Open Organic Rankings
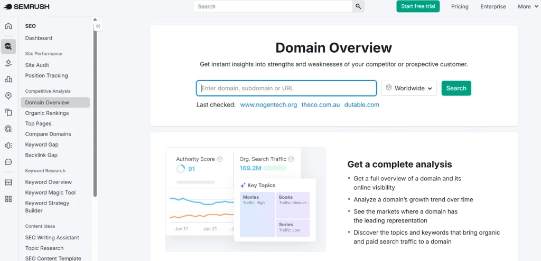This screenshot has width=541, height=261. pyautogui.click(x=47, y=113)
